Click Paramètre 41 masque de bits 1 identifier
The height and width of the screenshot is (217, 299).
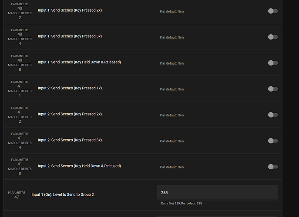coord(20,89)
